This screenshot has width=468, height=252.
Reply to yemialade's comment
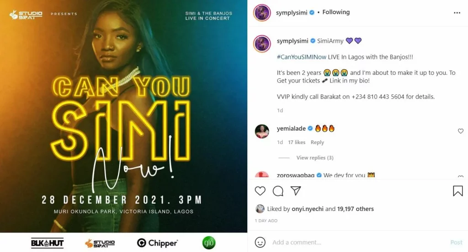pos(317,142)
